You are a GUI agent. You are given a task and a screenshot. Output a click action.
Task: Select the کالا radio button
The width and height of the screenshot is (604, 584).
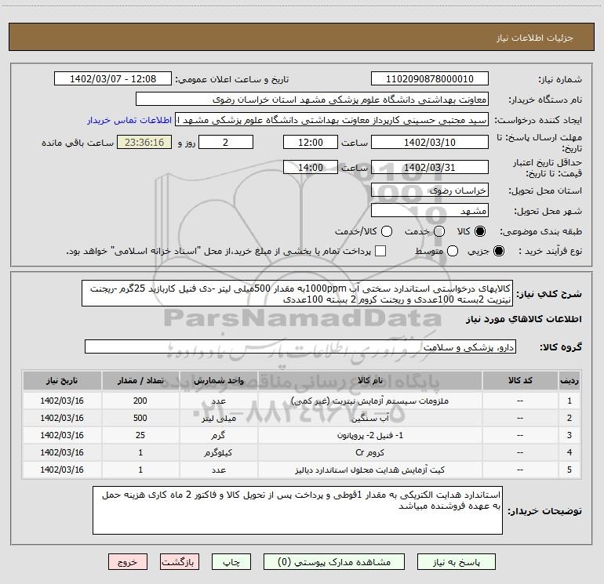point(480,231)
